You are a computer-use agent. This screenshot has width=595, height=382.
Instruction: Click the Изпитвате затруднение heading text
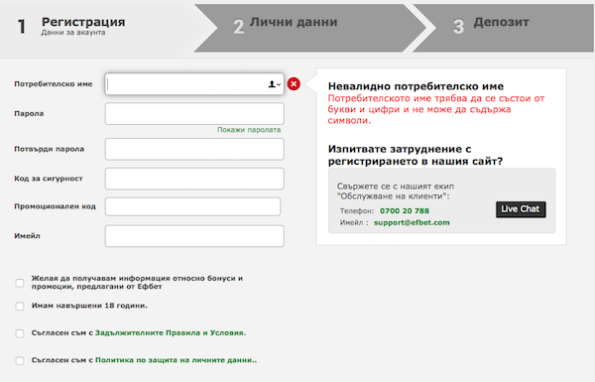[416, 155]
